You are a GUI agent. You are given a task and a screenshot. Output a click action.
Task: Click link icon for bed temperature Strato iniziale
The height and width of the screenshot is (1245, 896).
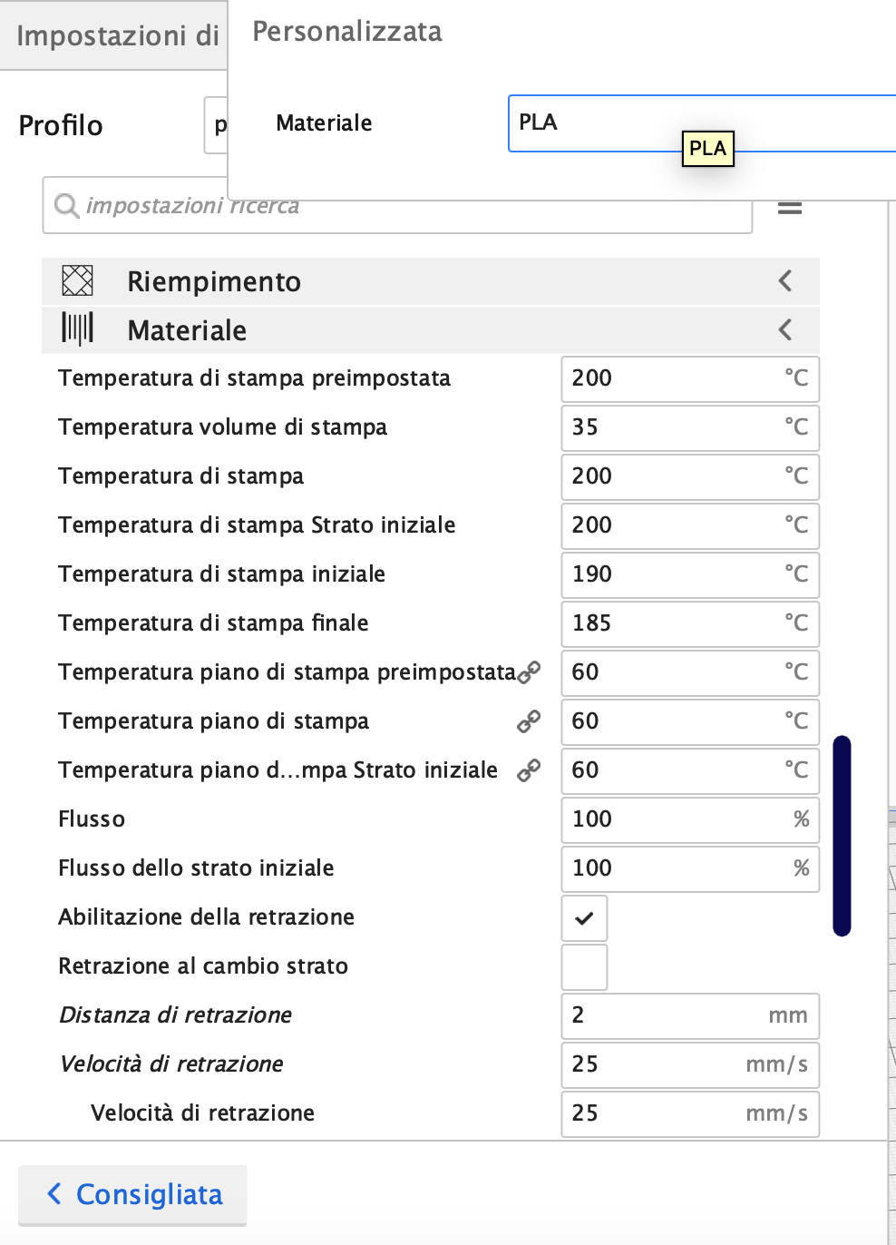pyautogui.click(x=529, y=770)
